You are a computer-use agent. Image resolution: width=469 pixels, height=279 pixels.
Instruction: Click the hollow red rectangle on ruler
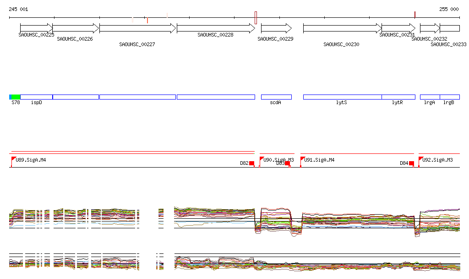[x=256, y=18]
